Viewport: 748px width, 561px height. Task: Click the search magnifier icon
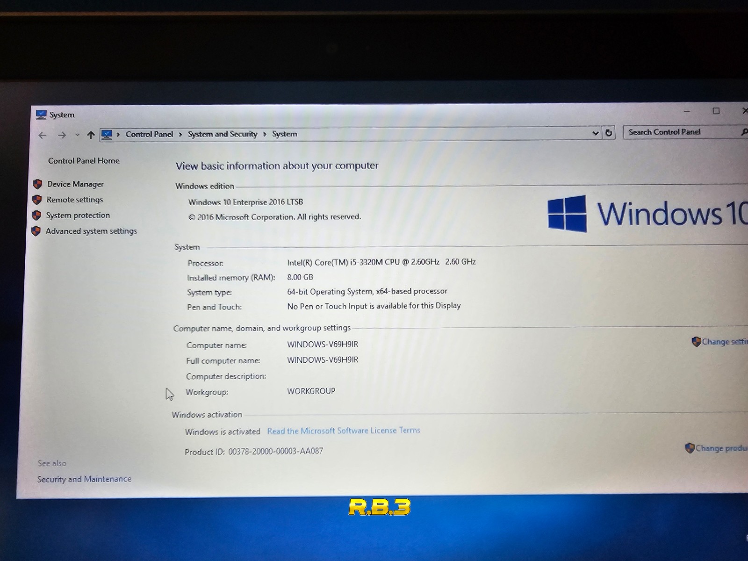tap(744, 132)
